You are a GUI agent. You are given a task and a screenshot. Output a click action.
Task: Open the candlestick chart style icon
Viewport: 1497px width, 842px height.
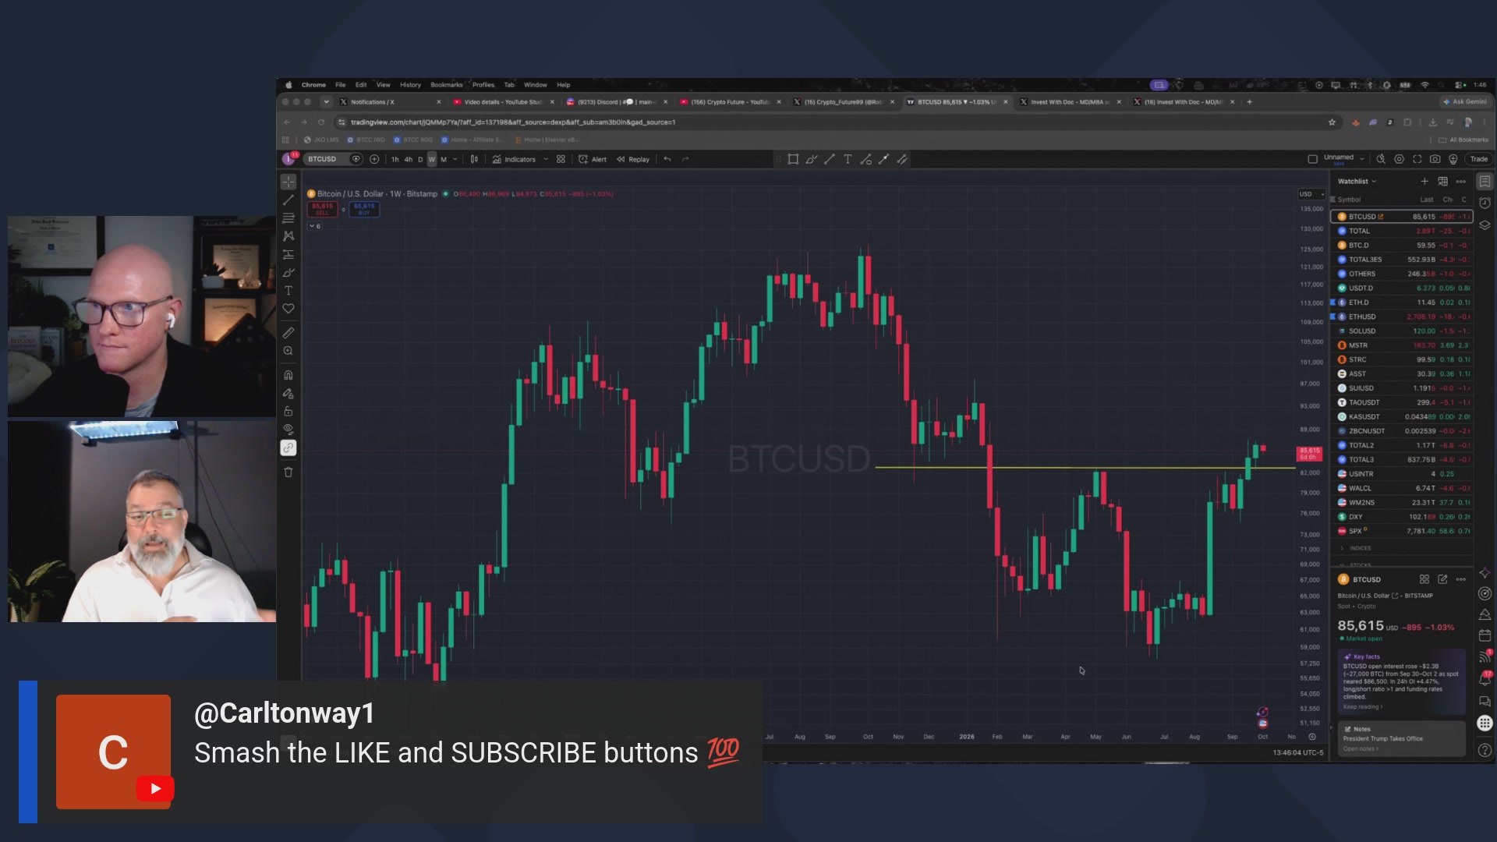(474, 159)
